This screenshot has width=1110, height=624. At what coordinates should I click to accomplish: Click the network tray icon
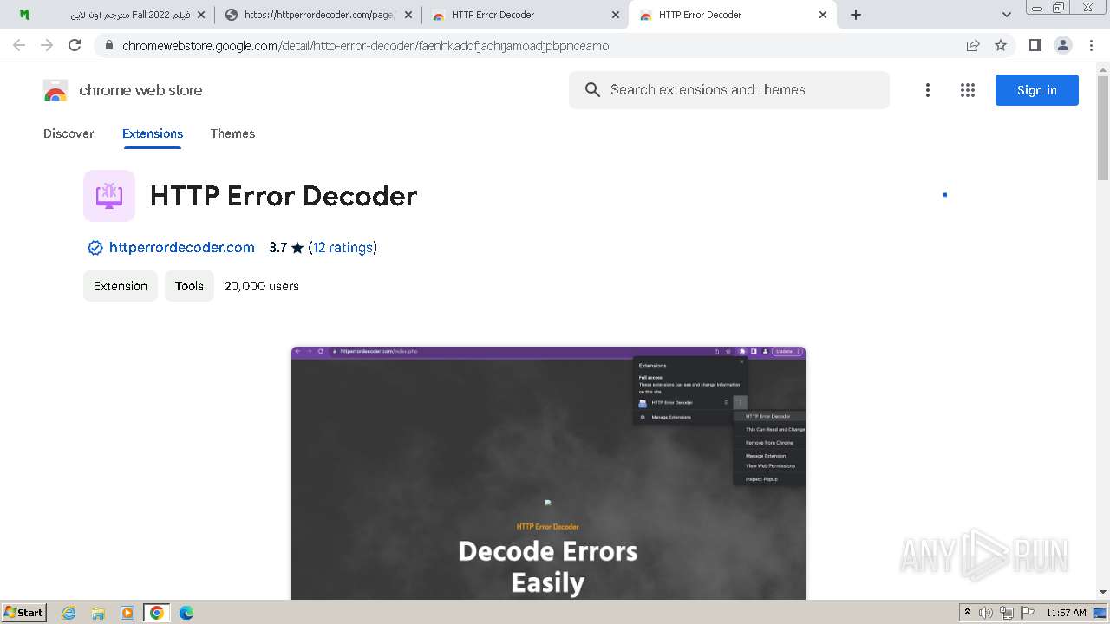1006,613
